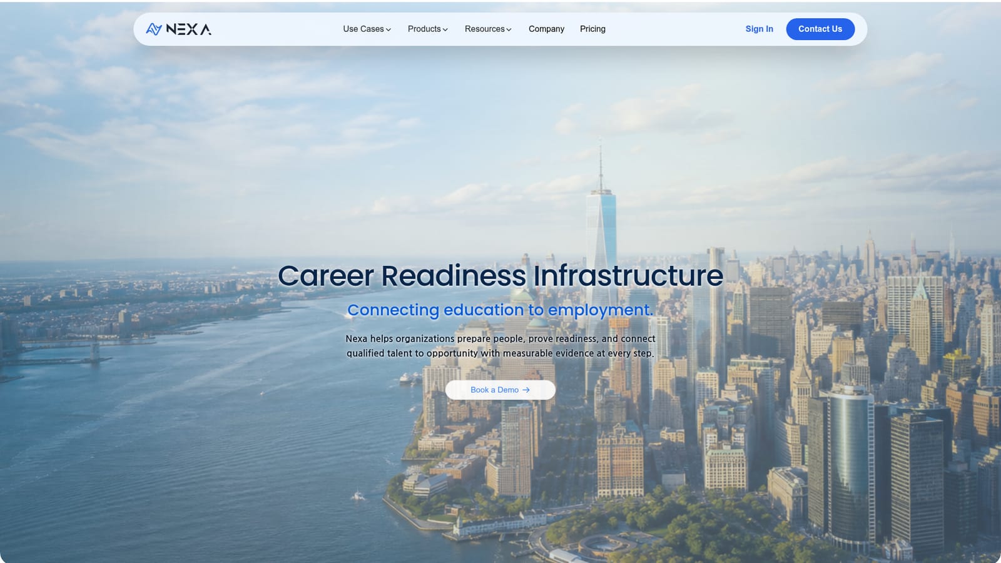Click the Career Readiness Infrastructure heading
Screen dimensions: 1001x563
(x=500, y=276)
